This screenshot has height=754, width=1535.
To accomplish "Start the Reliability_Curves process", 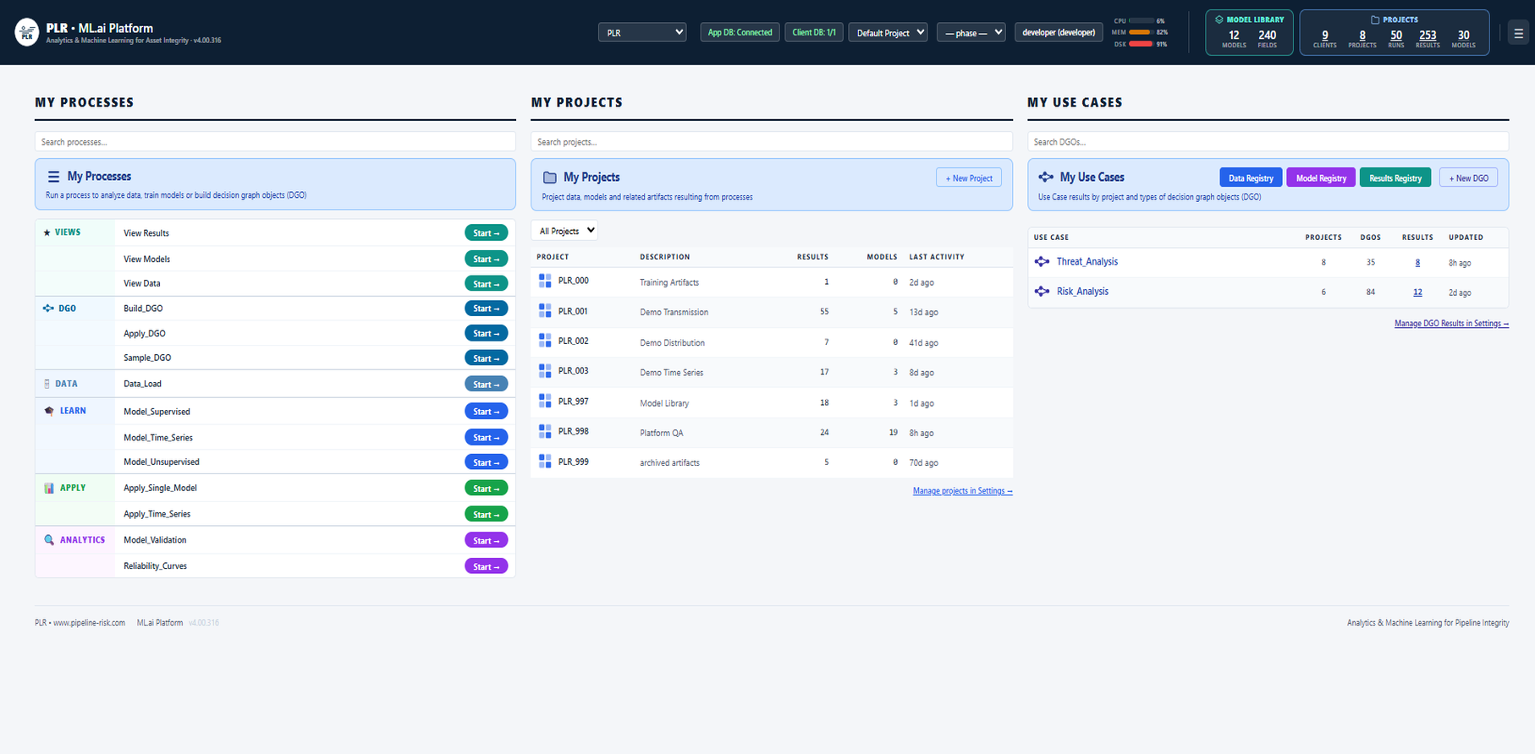I will tap(487, 566).
